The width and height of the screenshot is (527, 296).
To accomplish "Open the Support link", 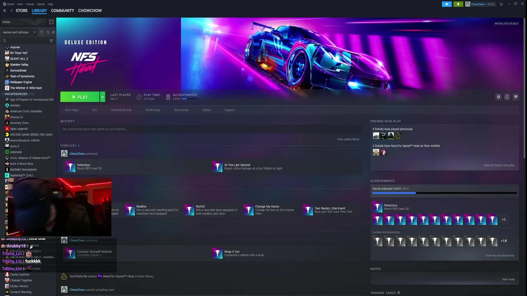I will pos(230,110).
